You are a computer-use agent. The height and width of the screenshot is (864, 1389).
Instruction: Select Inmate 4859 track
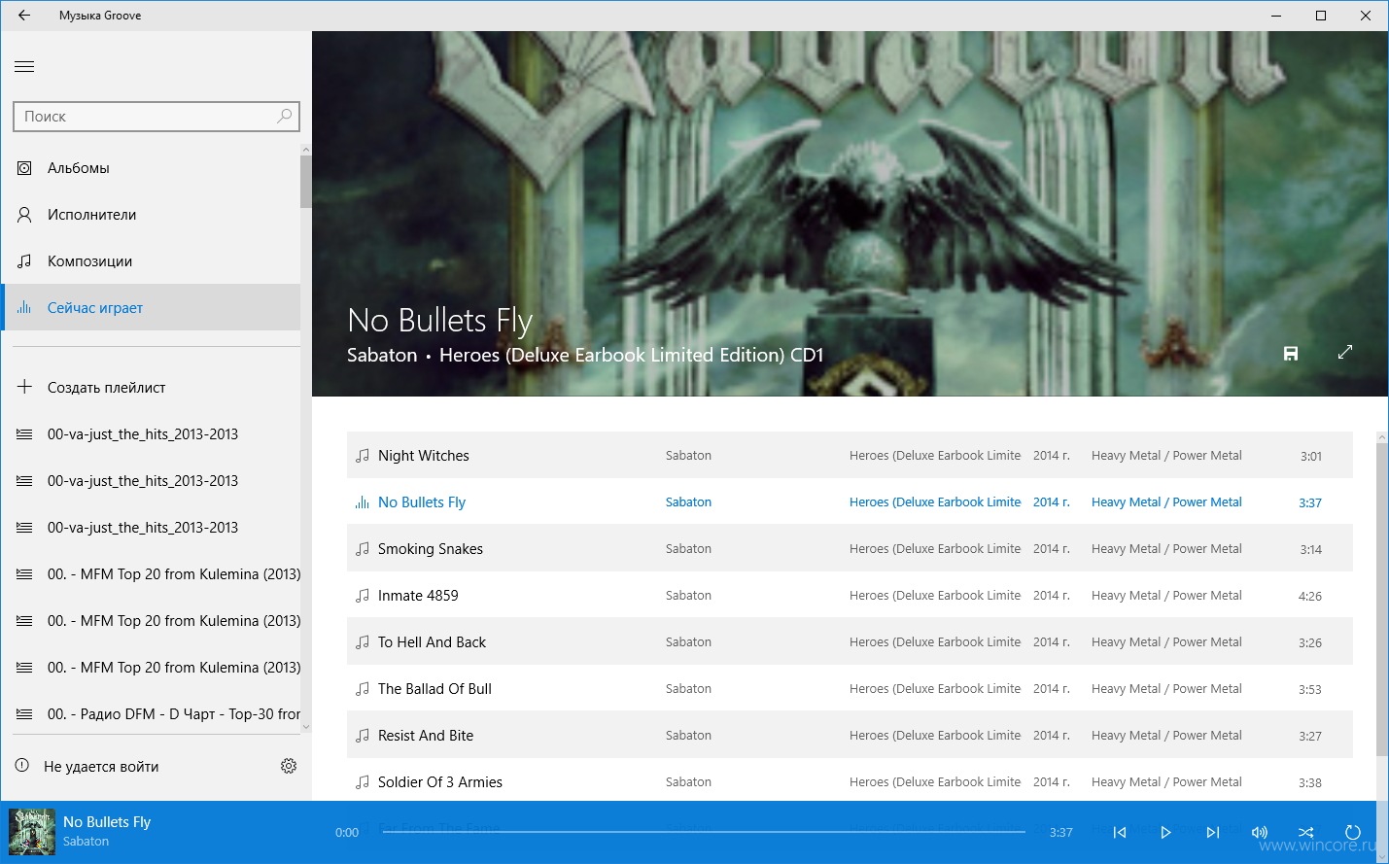click(850, 596)
